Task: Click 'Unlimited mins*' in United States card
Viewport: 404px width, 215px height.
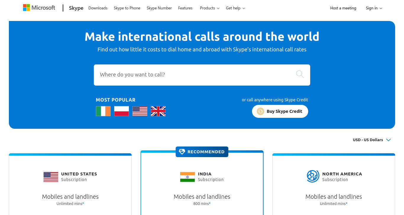Action: (x=70, y=204)
